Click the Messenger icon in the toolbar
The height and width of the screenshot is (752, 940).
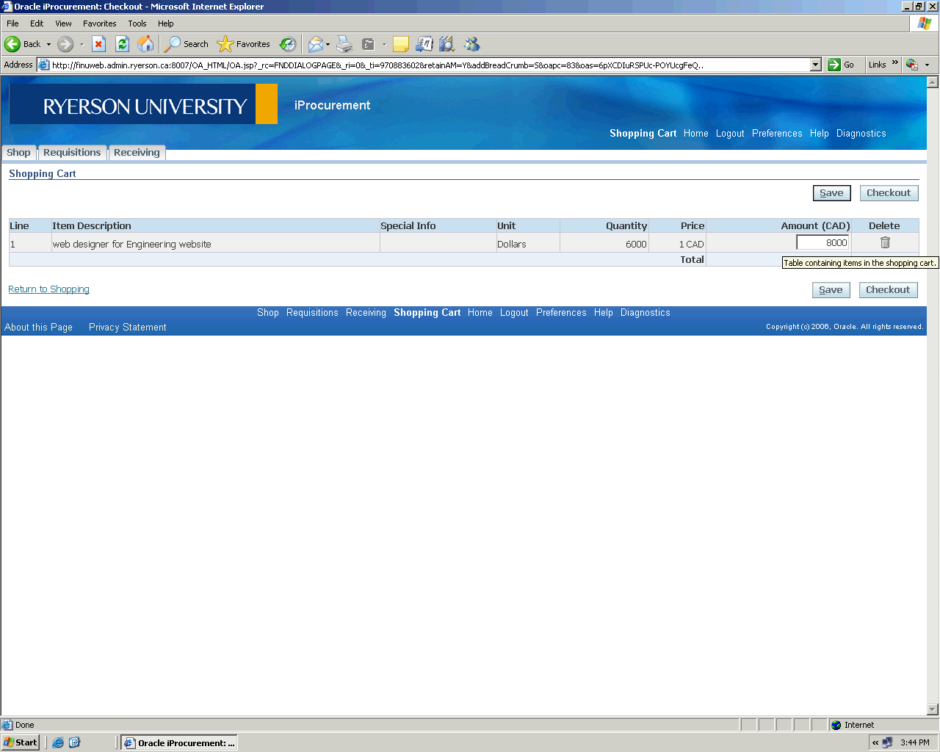pyautogui.click(x=471, y=44)
